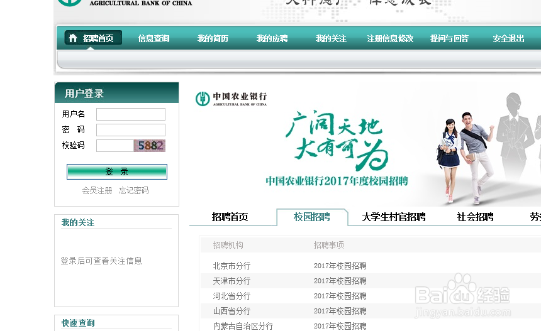541x331 pixels.
Task: Switch to the 招聘首页 tab below banner
Action: pyautogui.click(x=230, y=217)
